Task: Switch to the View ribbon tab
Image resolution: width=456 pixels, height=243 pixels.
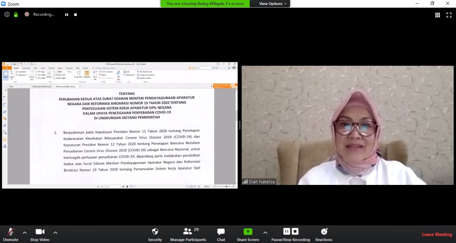Action: [x=36, y=68]
